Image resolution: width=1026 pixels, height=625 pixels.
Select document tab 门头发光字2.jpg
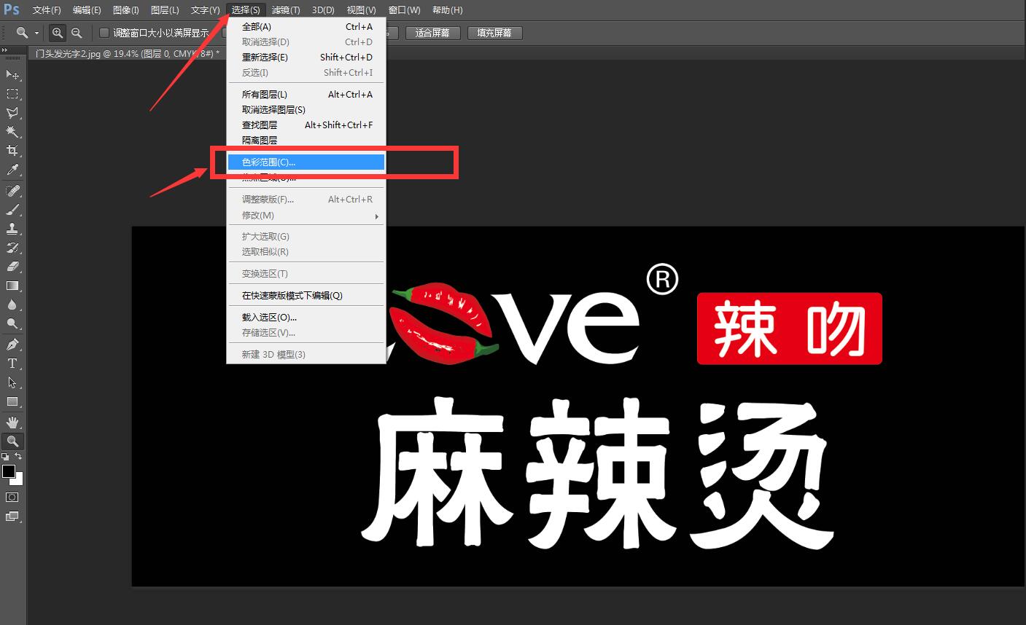click(127, 53)
